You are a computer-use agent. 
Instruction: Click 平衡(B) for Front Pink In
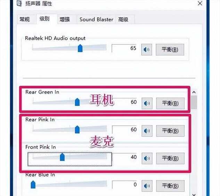click(x=170, y=158)
